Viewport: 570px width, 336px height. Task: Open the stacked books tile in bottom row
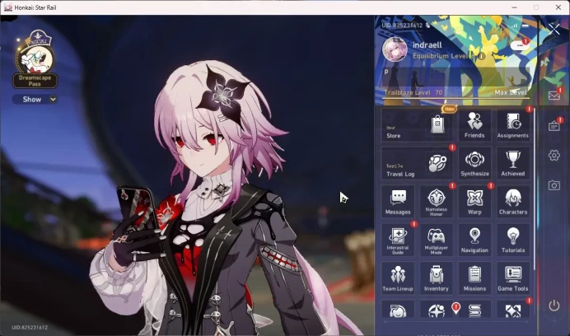tap(474, 310)
